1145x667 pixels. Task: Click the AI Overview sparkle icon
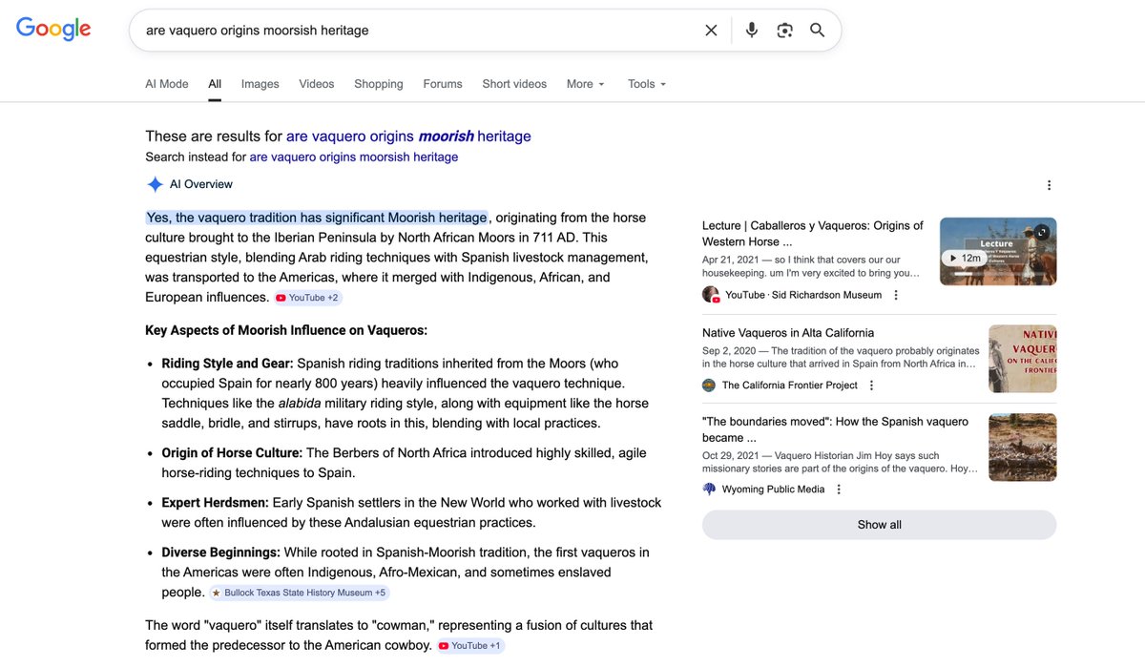click(155, 185)
